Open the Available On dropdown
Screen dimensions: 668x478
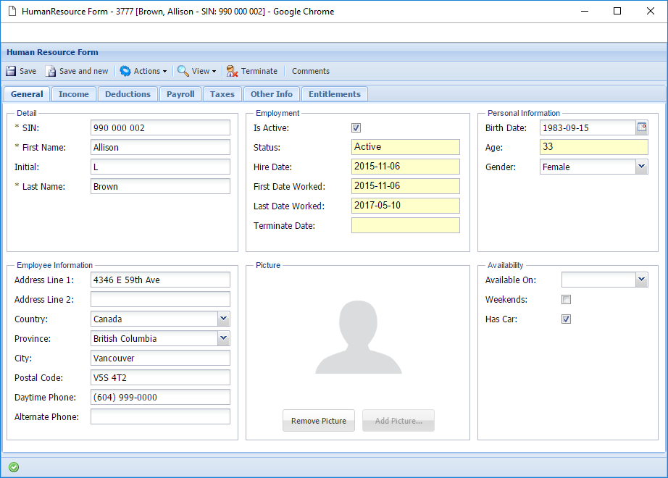click(641, 280)
